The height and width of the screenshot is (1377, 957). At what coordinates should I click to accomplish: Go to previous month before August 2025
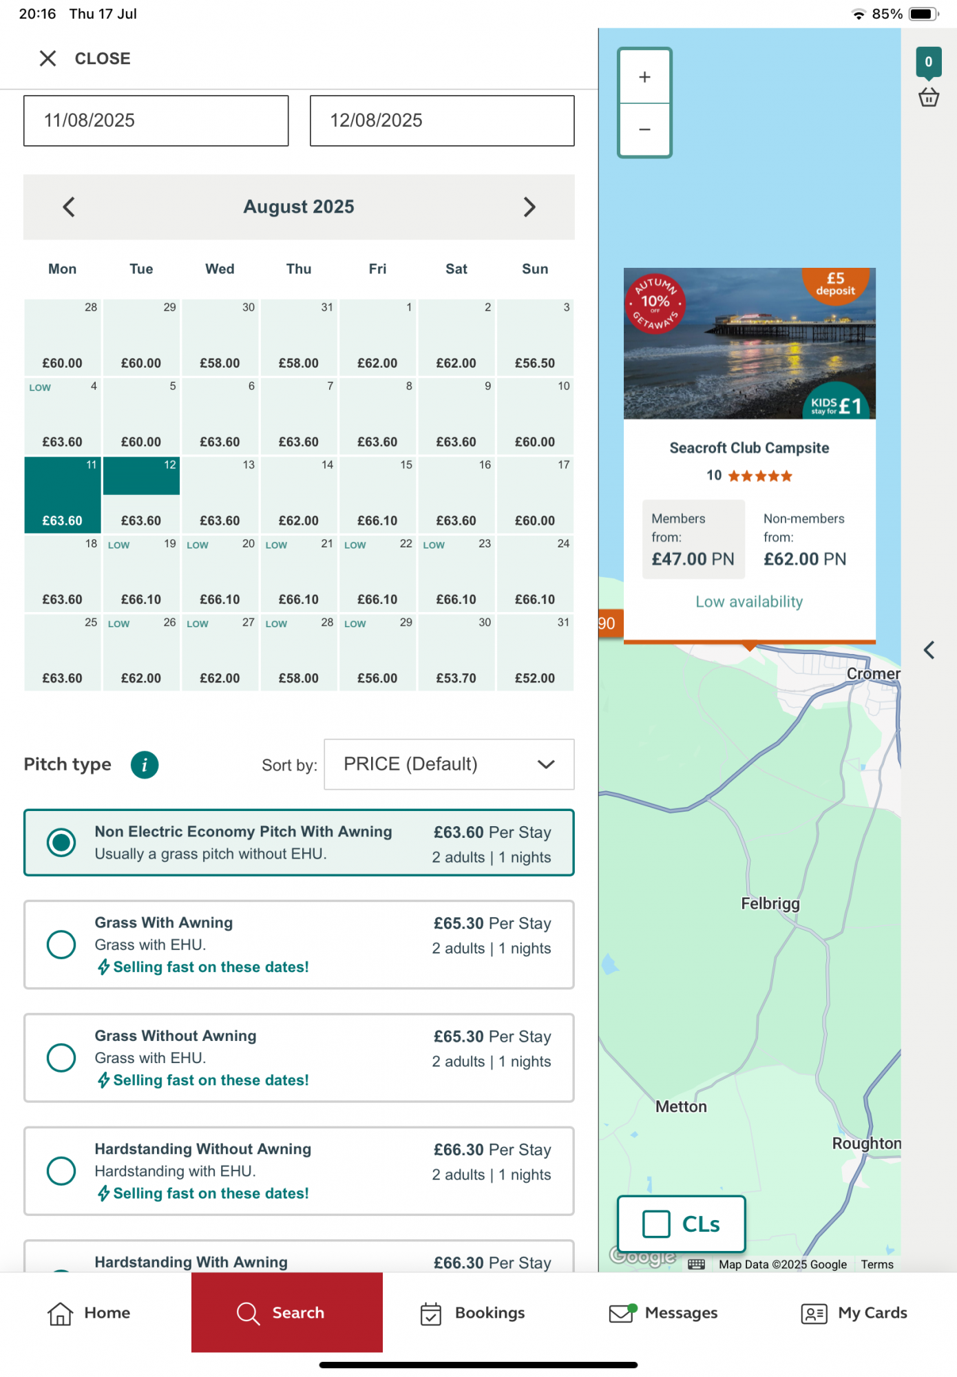coord(69,207)
